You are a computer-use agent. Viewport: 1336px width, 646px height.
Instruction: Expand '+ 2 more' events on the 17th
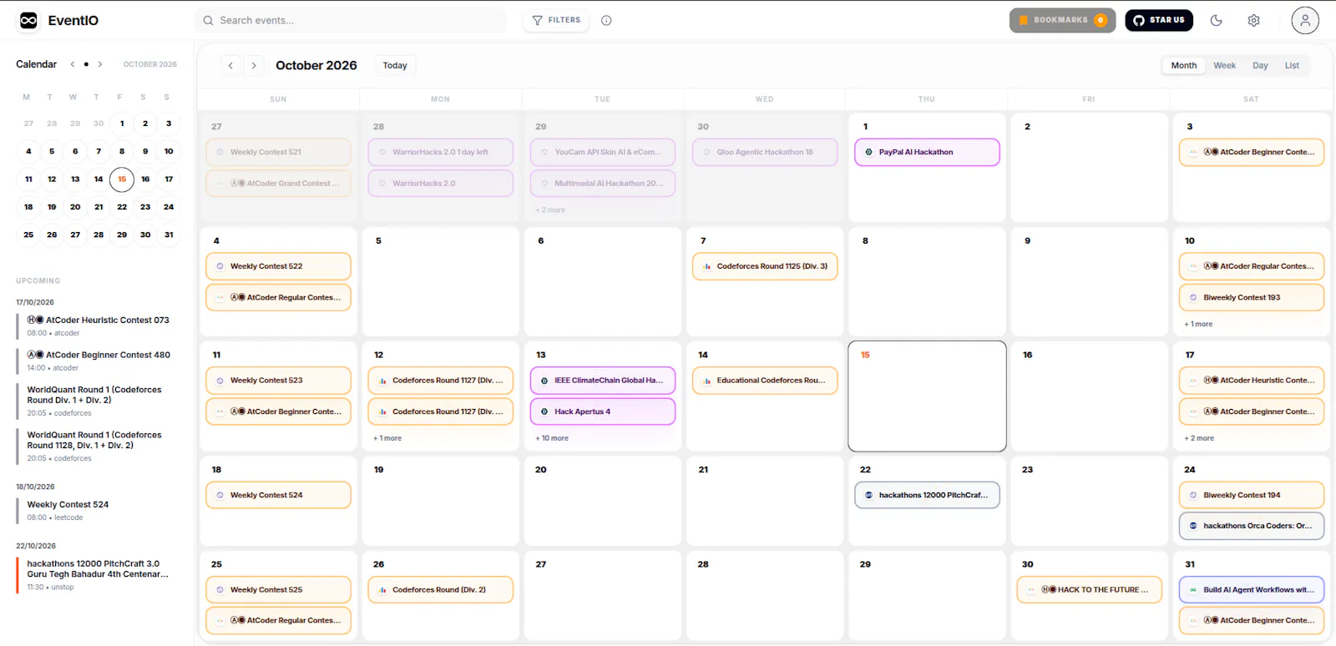click(x=1199, y=438)
